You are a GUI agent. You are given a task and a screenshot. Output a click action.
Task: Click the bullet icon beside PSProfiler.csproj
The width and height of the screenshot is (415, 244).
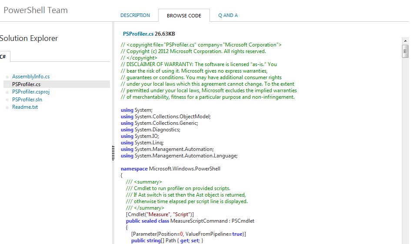pos(7,92)
